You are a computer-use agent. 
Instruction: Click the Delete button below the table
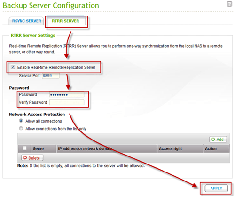tap(32, 158)
